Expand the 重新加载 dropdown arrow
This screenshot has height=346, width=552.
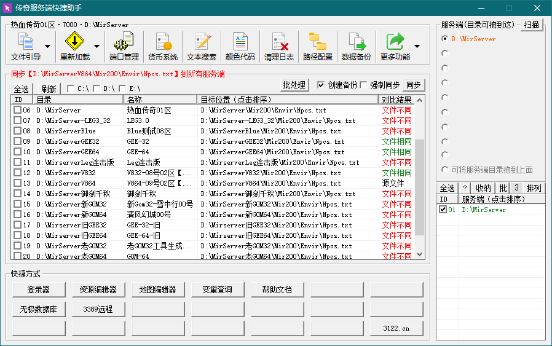pyautogui.click(x=97, y=47)
